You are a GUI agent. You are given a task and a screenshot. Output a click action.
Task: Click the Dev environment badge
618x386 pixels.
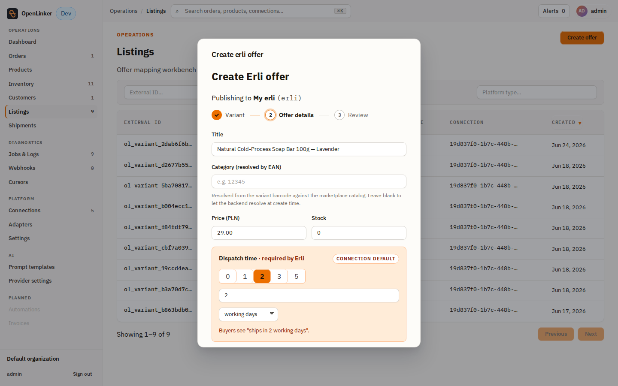(x=66, y=14)
